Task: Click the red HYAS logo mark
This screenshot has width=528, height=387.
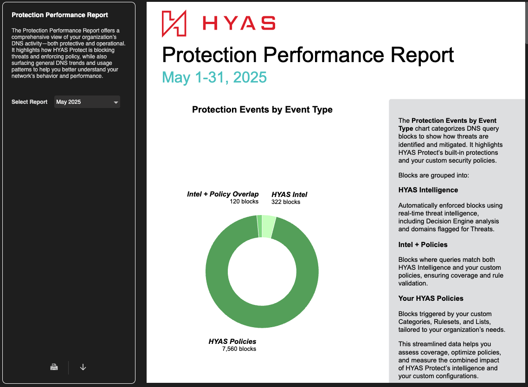Action: coord(174,24)
